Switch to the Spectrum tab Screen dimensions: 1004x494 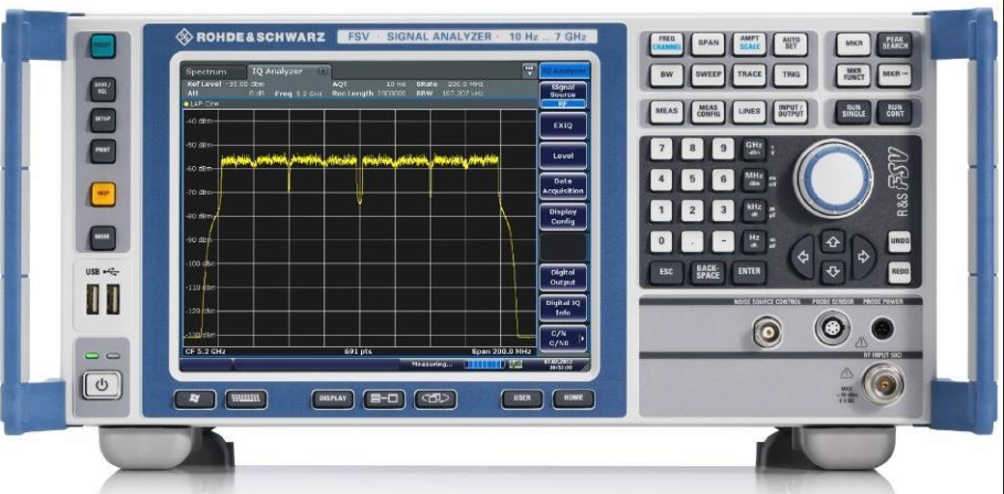click(206, 71)
